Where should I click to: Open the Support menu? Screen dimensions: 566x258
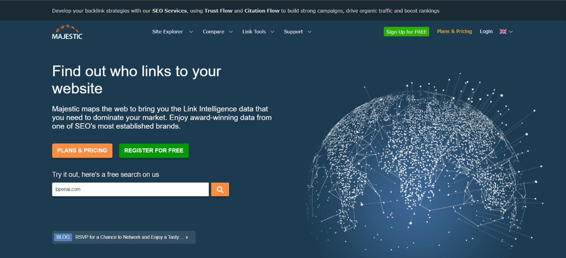click(x=293, y=32)
